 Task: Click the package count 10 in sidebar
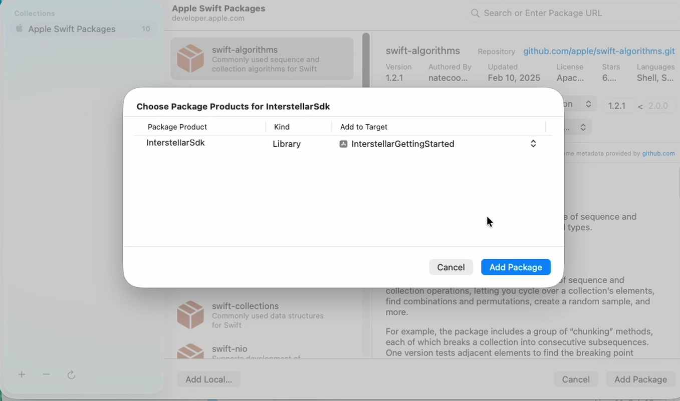(x=146, y=29)
